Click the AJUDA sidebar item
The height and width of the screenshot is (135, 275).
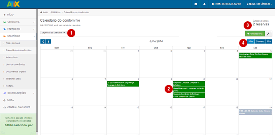pyautogui.click(x=18, y=100)
